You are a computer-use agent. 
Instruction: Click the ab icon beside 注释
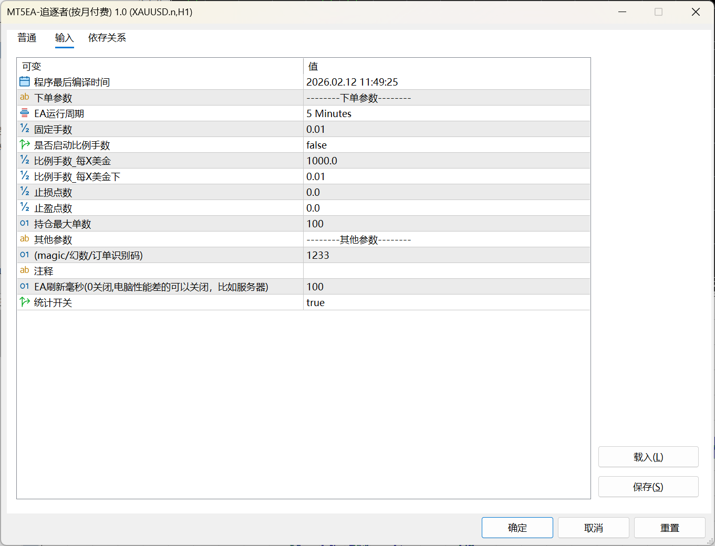(24, 270)
